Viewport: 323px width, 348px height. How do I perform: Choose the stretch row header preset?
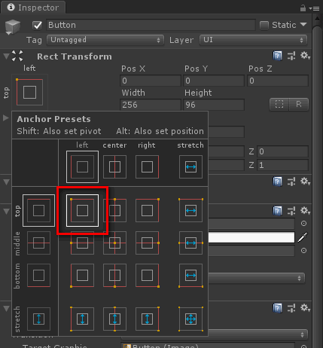(x=38, y=319)
